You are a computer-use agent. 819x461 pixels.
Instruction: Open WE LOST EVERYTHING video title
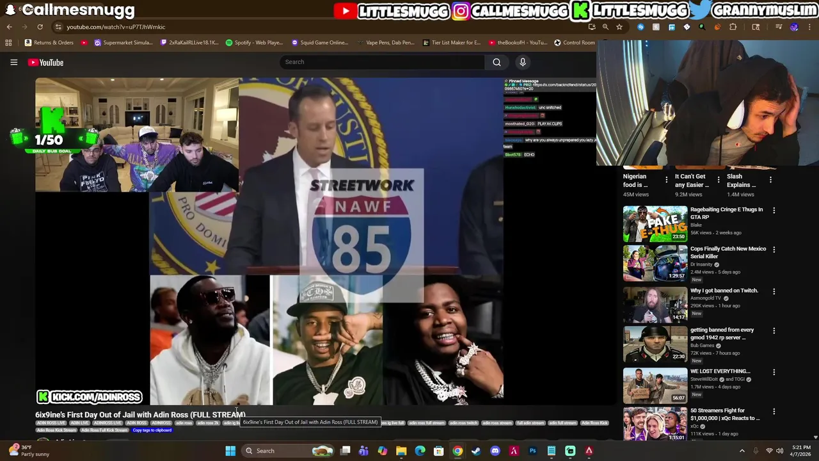tap(720, 371)
